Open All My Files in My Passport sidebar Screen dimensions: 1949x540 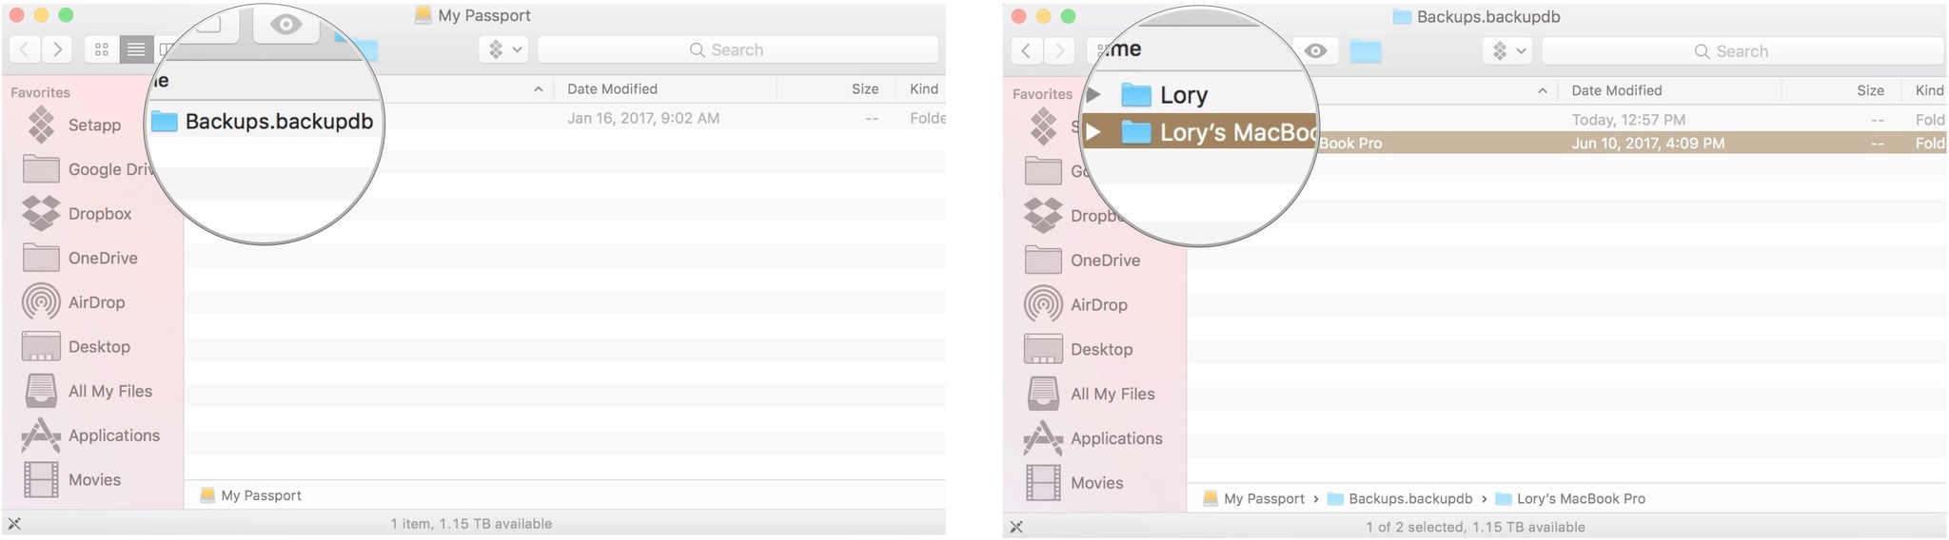click(x=89, y=391)
